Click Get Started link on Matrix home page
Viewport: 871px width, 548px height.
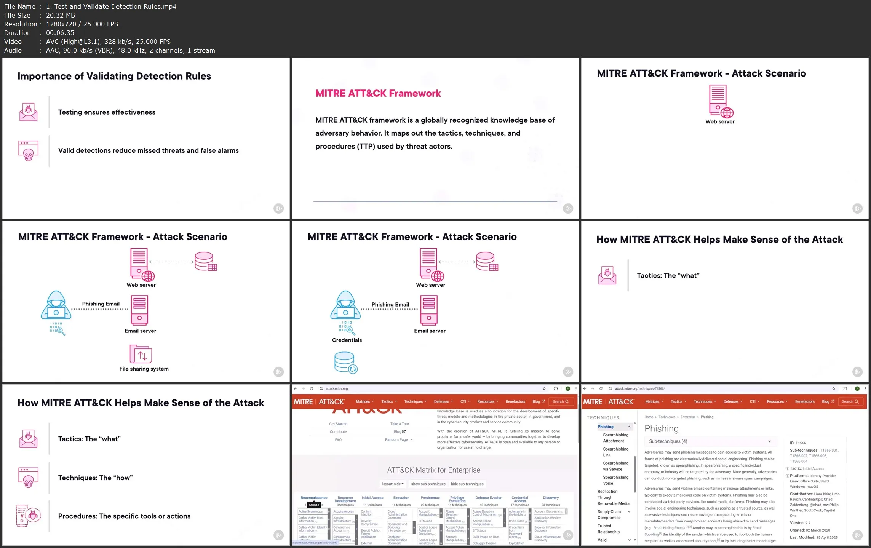(338, 424)
